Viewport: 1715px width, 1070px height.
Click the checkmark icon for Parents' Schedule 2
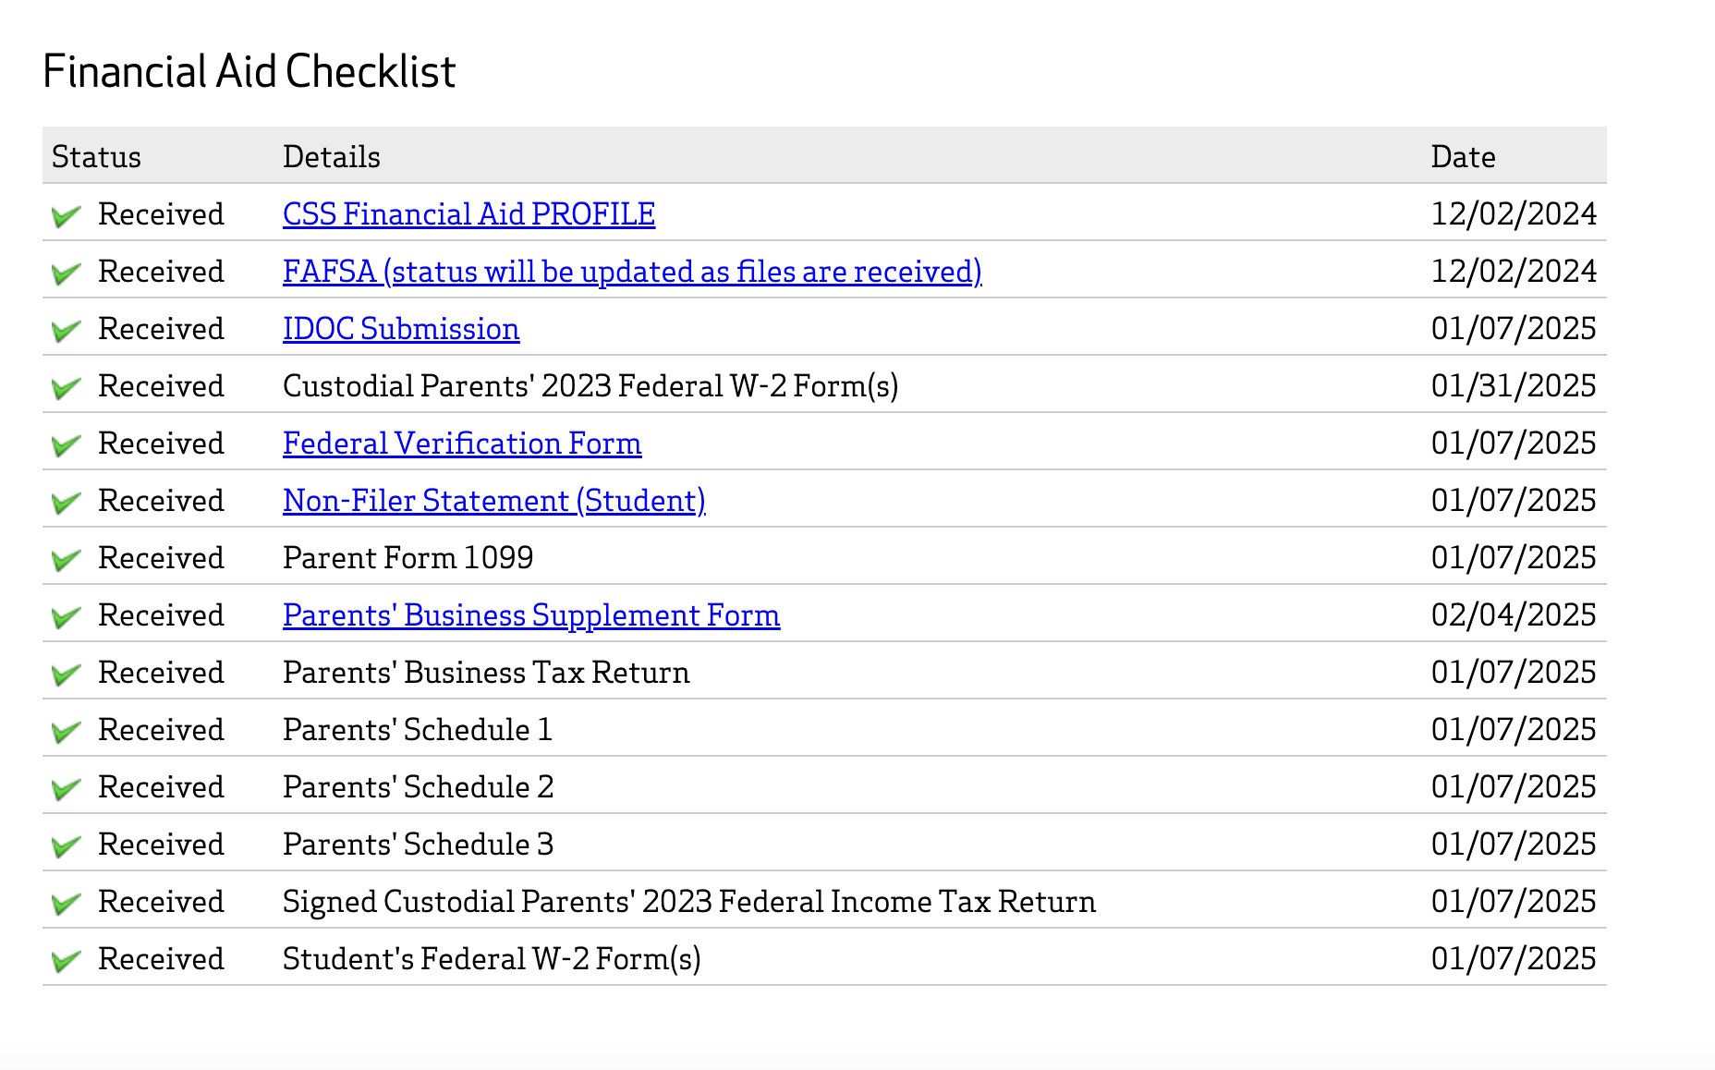click(x=66, y=789)
